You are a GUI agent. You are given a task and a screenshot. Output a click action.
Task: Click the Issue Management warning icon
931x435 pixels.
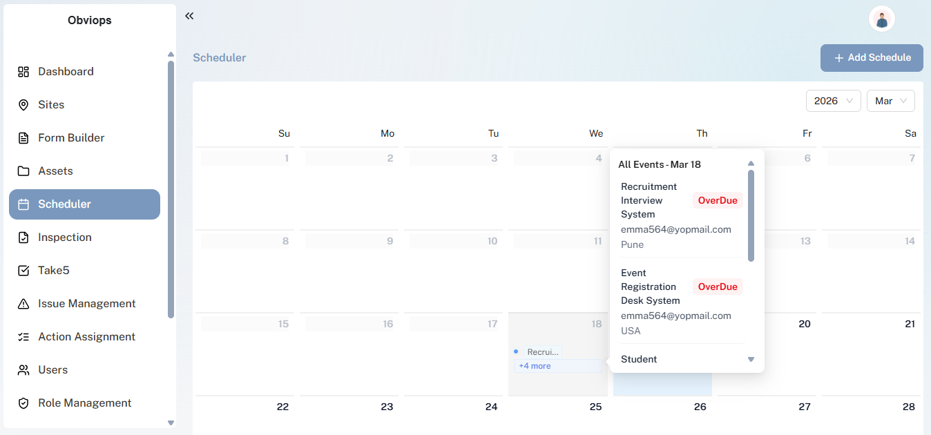23,303
